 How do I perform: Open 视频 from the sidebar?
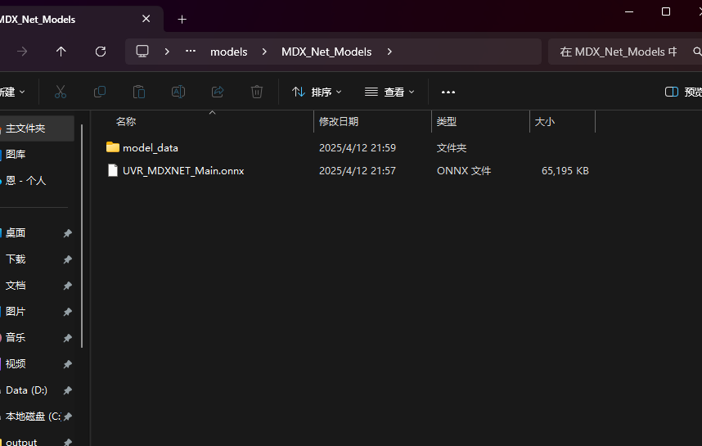(16, 364)
